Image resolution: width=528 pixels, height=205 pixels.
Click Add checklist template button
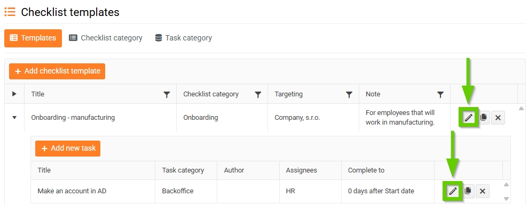pyautogui.click(x=57, y=71)
